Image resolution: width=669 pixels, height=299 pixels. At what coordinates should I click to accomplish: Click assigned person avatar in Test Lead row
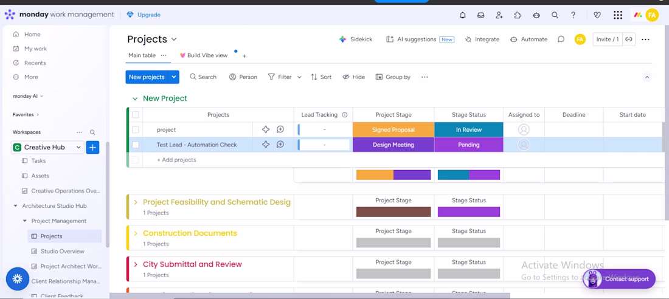click(524, 145)
